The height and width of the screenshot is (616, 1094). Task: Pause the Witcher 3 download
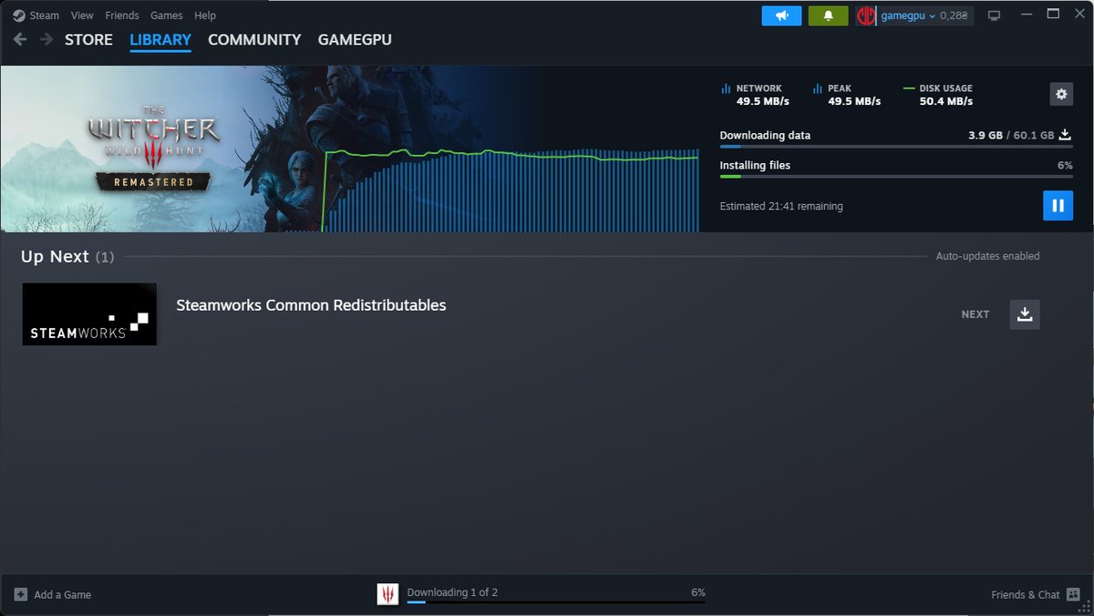pos(1058,206)
